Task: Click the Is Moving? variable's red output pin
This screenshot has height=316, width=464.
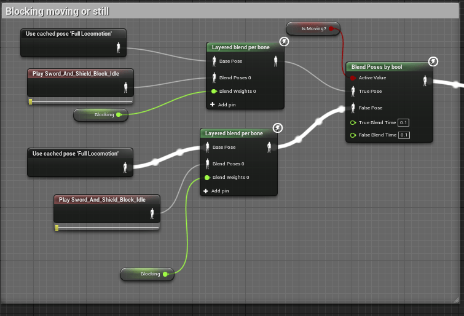Action: click(x=332, y=28)
